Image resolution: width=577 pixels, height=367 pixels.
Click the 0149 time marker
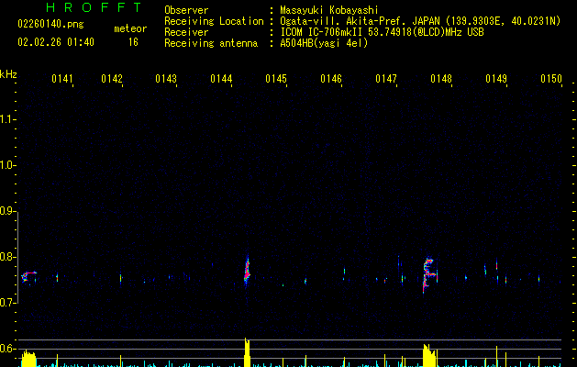tap(496, 79)
